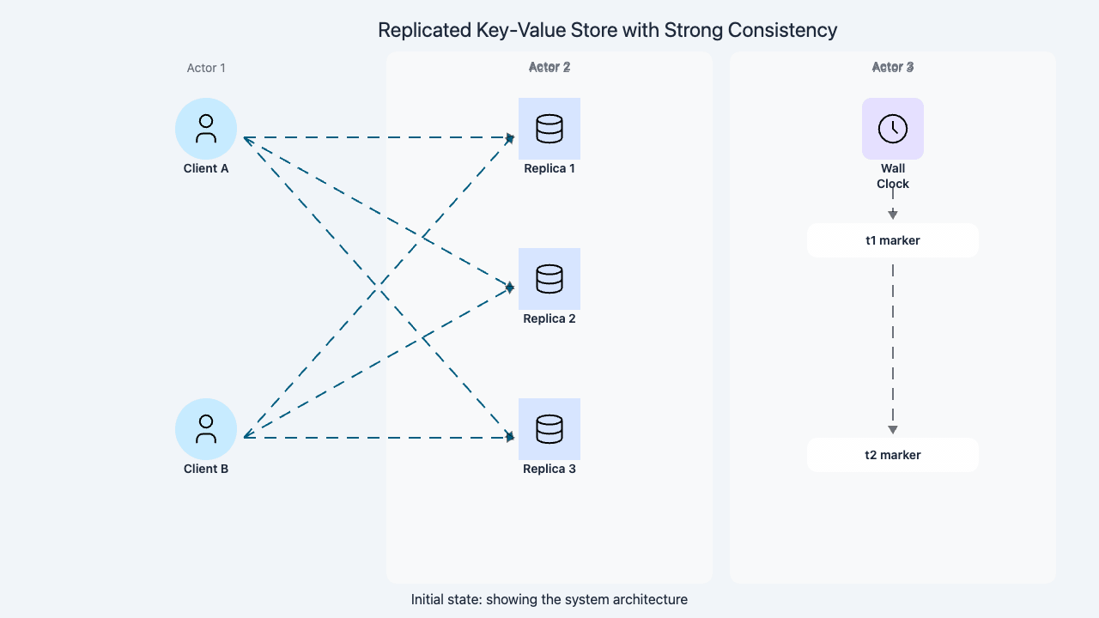Click the Client A user icon
This screenshot has height=618, width=1099.
206,129
